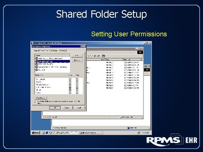Click the Windows logo throbber in Explorer window
The width and height of the screenshot is (203, 152).
[140, 52]
